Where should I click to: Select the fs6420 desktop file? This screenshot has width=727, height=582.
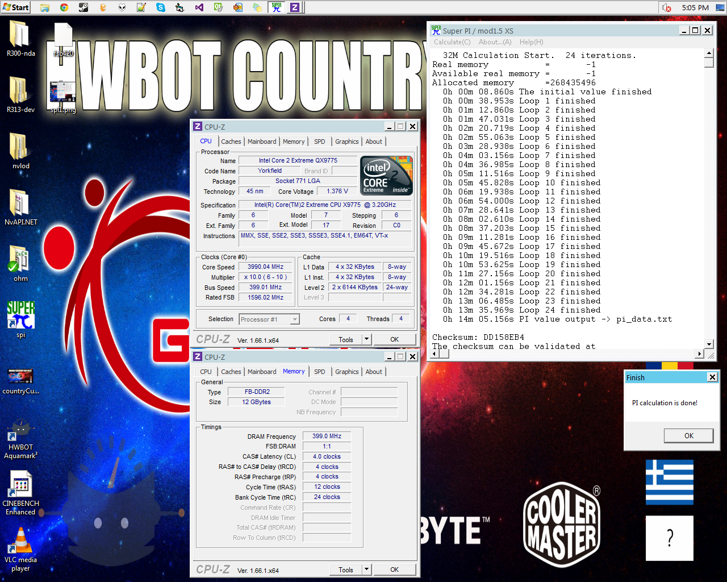(63, 40)
